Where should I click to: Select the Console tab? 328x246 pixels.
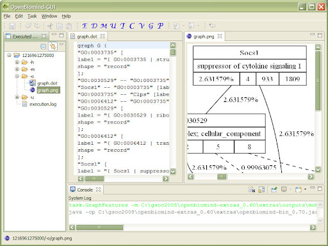[x=85, y=190]
